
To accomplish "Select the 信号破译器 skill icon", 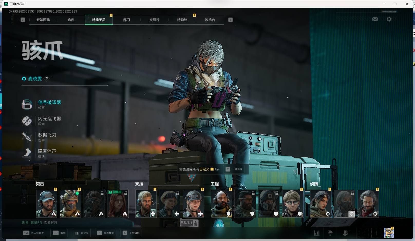I will [x=27, y=104].
